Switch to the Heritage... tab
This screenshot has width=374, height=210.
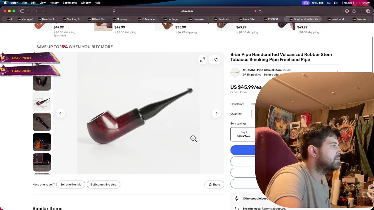point(172,19)
